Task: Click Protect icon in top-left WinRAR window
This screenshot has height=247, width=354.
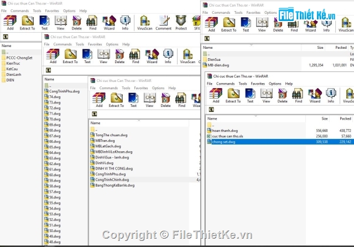Action: (181, 23)
